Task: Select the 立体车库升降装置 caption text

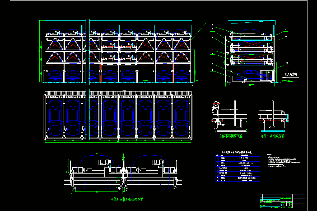Action: (272, 136)
